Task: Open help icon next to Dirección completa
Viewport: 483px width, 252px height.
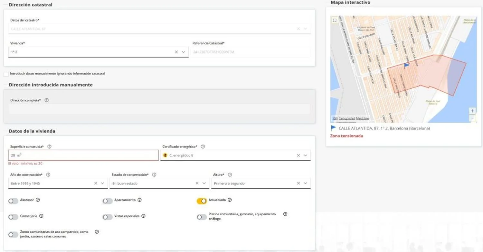Action: (x=46, y=100)
